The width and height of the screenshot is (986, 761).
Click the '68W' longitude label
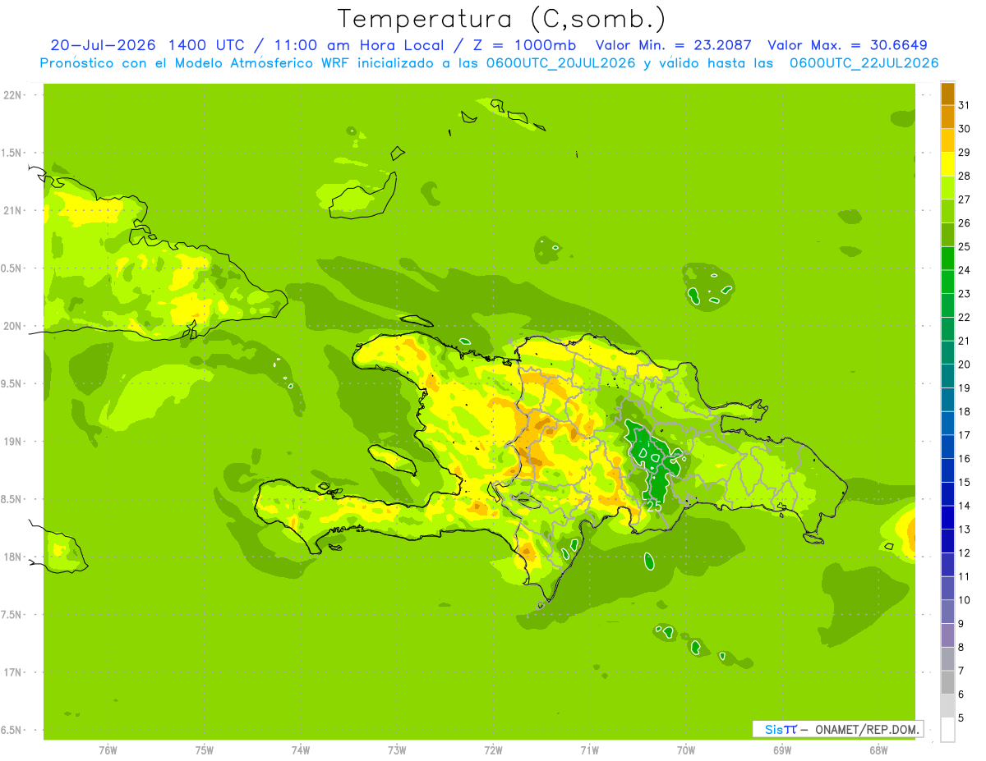[878, 750]
